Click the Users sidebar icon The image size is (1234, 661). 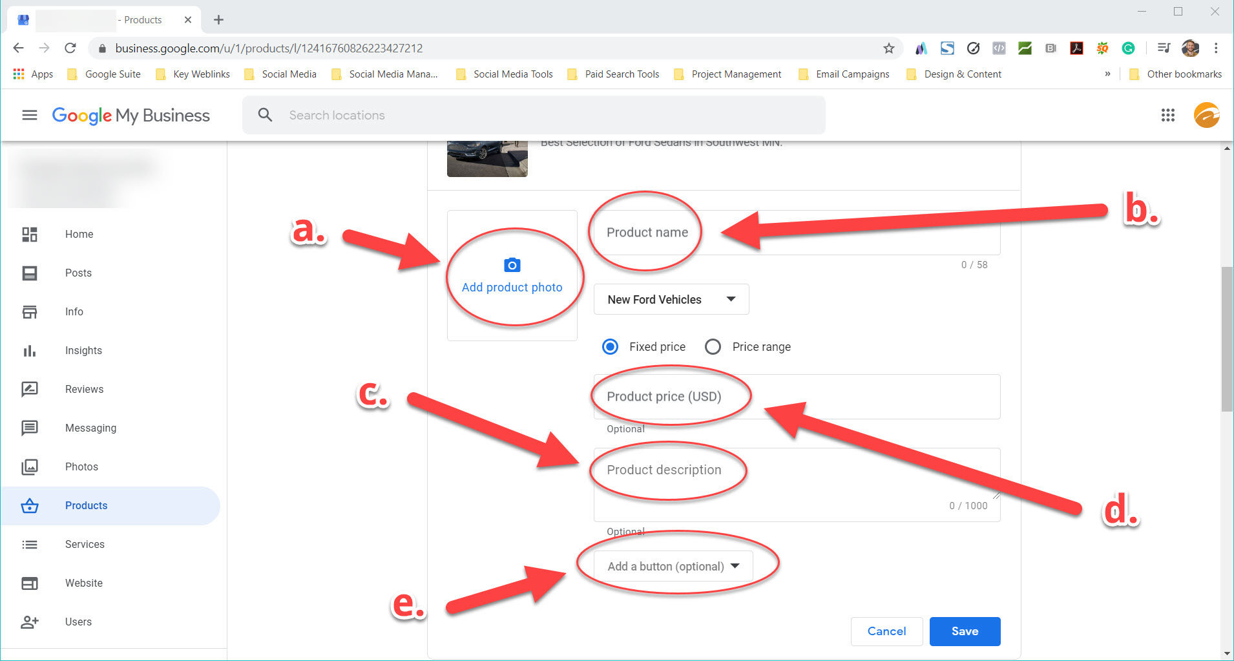coord(30,622)
